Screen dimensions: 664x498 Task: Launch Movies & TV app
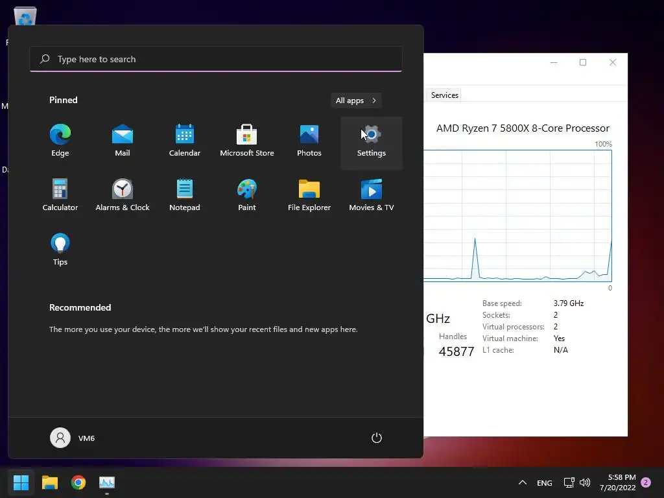(372, 195)
